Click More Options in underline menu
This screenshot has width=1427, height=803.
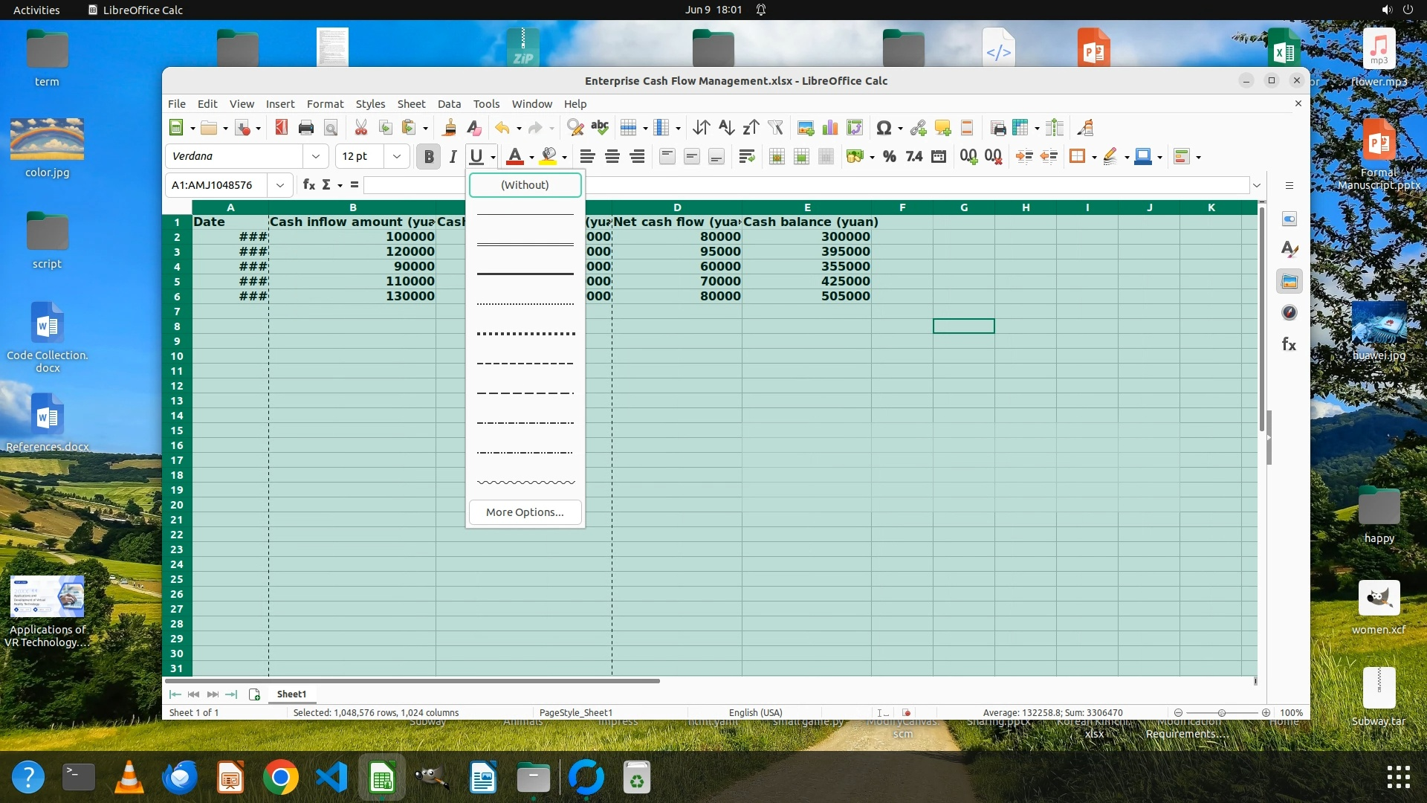coord(525,512)
